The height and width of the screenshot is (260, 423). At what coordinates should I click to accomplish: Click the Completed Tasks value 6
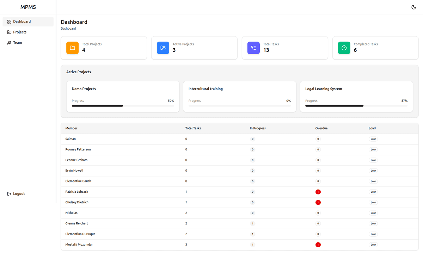(x=355, y=50)
